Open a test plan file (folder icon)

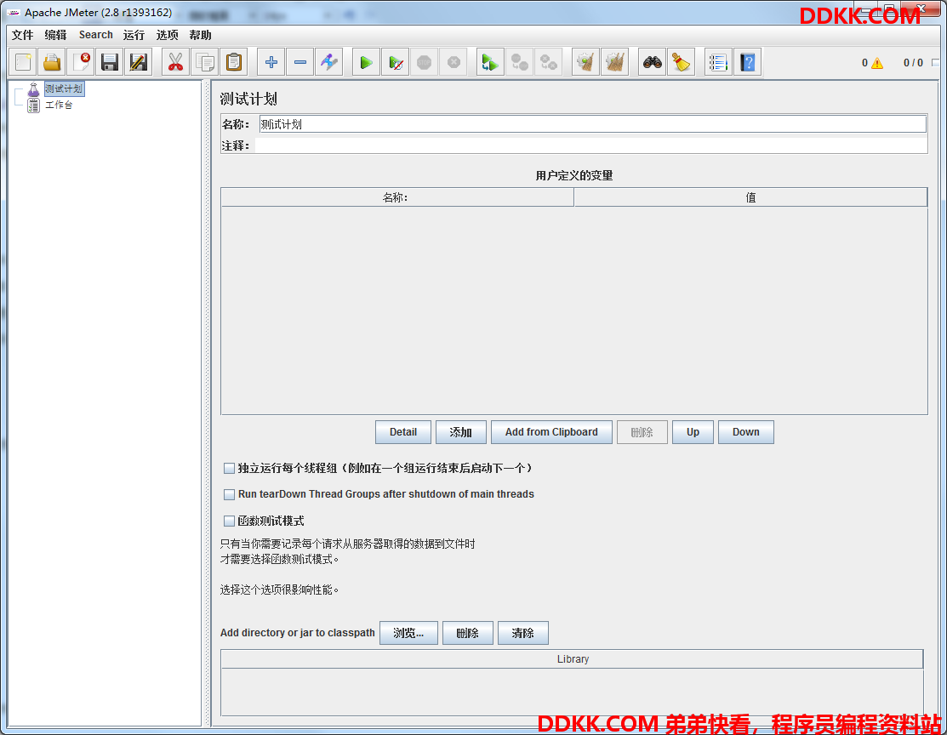click(52, 62)
